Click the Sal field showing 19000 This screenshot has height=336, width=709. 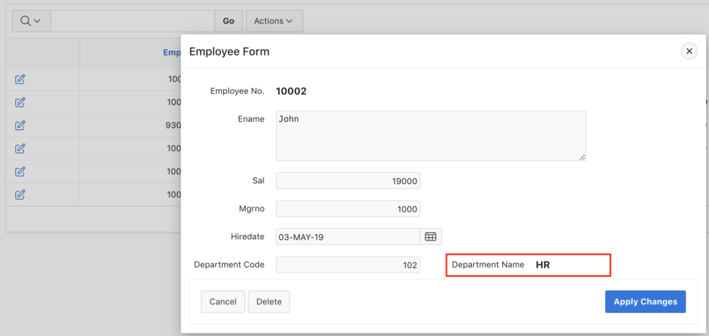click(348, 180)
